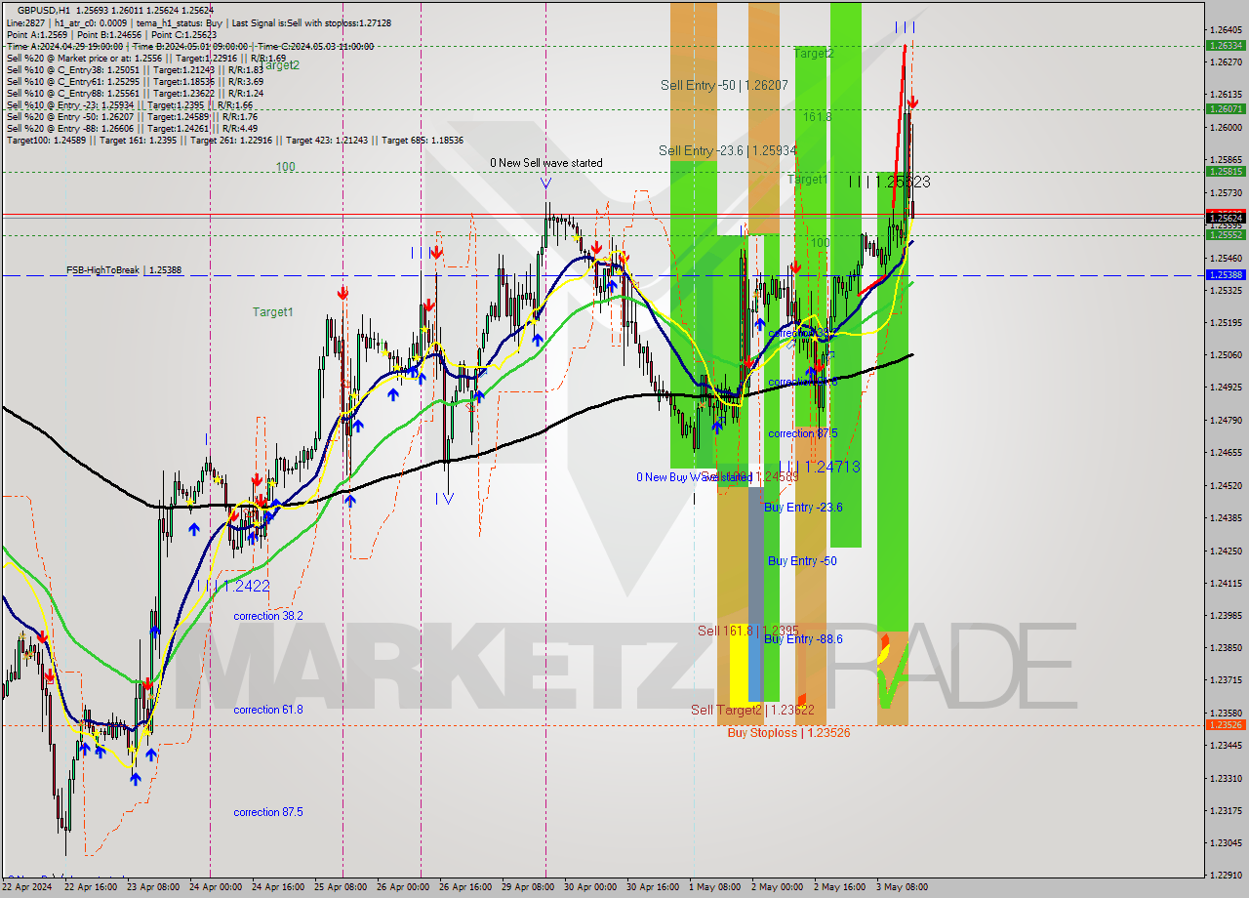Viewport: 1249px width, 898px height.
Task: Click the 1.22910 price axis value
Action: click(x=1226, y=876)
